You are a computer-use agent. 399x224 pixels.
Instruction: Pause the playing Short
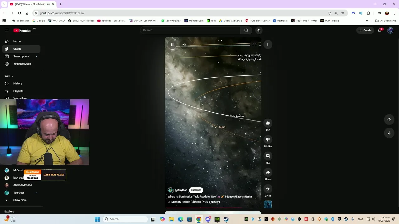[172, 44]
